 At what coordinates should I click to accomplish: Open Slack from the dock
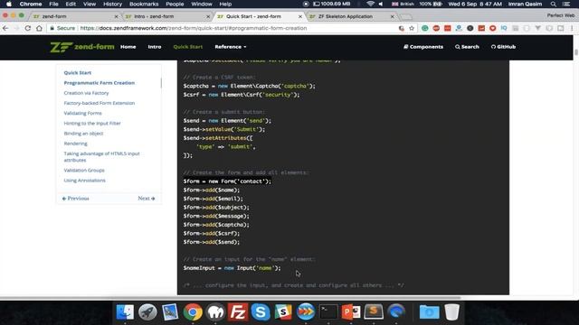(x=283, y=312)
